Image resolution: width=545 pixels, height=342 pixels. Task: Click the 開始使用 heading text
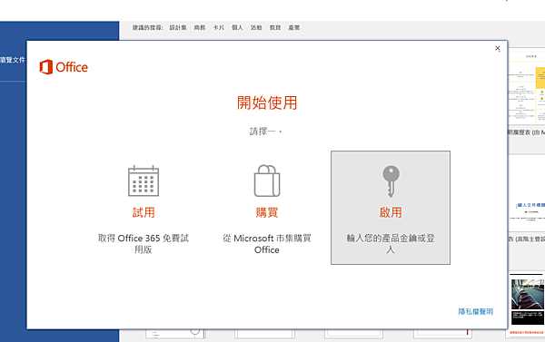pyautogui.click(x=267, y=103)
